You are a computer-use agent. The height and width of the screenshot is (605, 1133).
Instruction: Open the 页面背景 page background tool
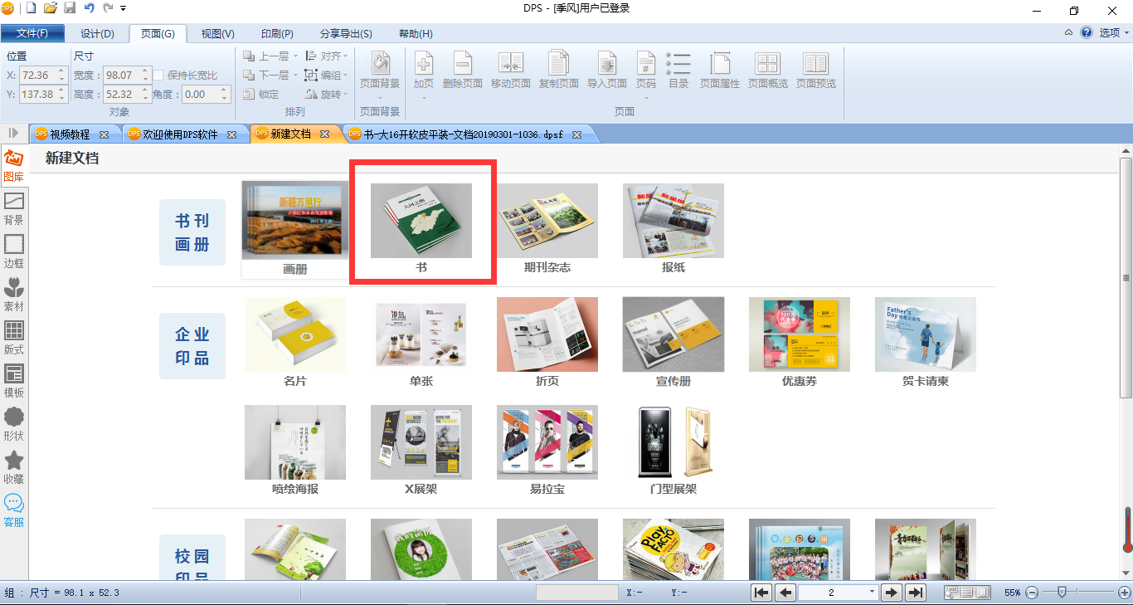coord(380,70)
